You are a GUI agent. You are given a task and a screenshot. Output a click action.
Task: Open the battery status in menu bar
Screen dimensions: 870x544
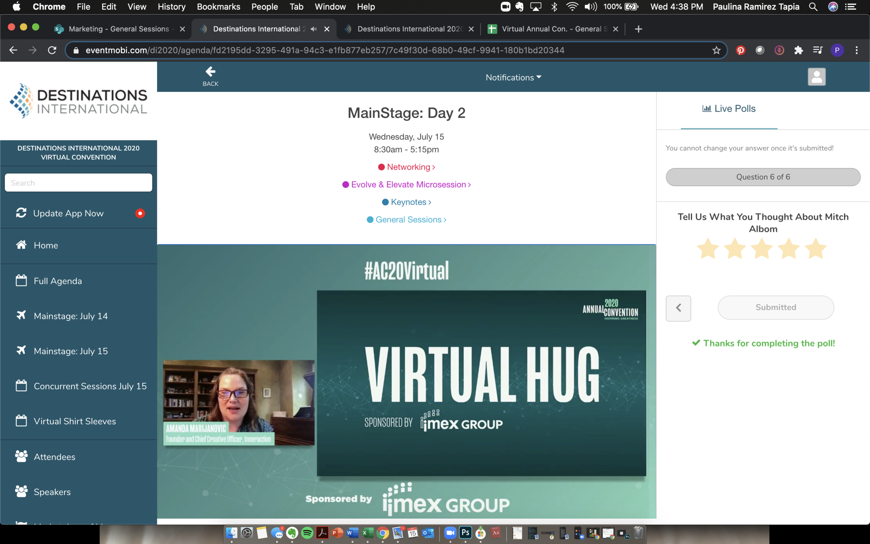pos(631,7)
